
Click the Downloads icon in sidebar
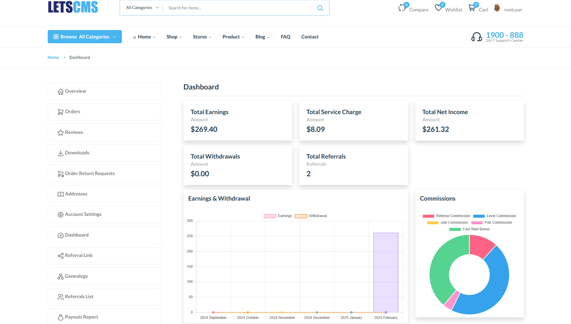pos(61,153)
